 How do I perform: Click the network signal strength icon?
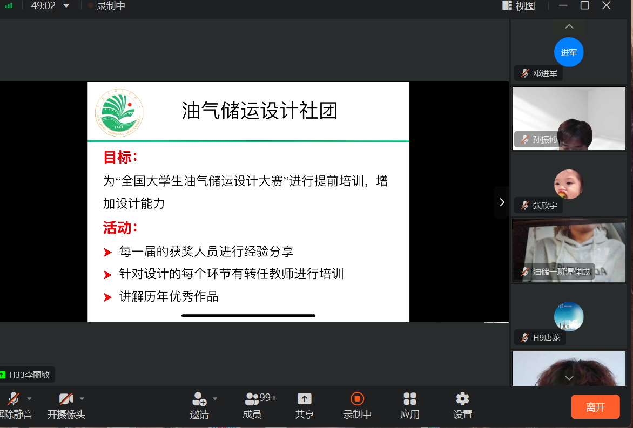click(x=9, y=6)
